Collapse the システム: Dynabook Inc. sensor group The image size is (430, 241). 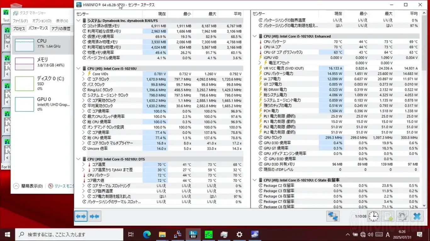[78, 21]
